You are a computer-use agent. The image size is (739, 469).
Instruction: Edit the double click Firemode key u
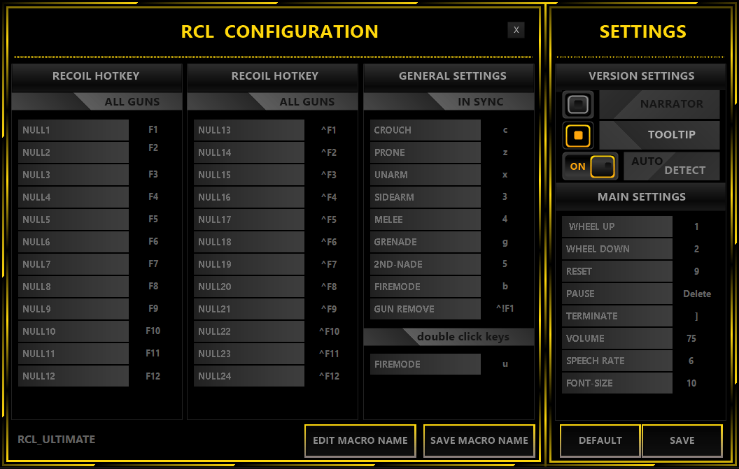[505, 364]
